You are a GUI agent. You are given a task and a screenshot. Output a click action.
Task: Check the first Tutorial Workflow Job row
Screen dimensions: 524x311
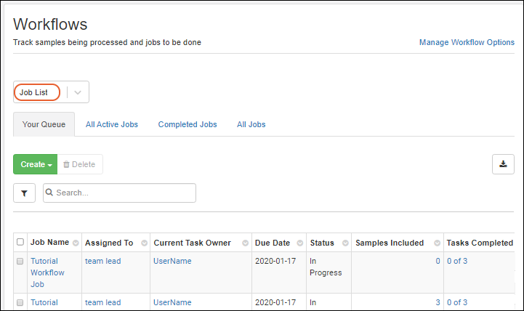tap(20, 261)
